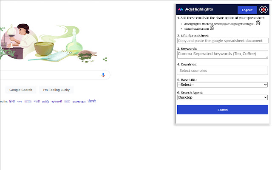Screen dimensions: 272x170
Task: Open the Select countries field
Action: coord(222,71)
